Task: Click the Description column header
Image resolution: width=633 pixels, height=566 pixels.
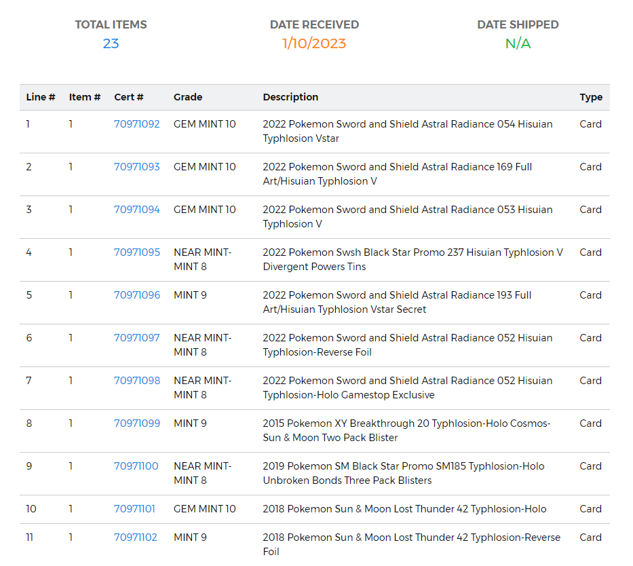Action: click(290, 97)
